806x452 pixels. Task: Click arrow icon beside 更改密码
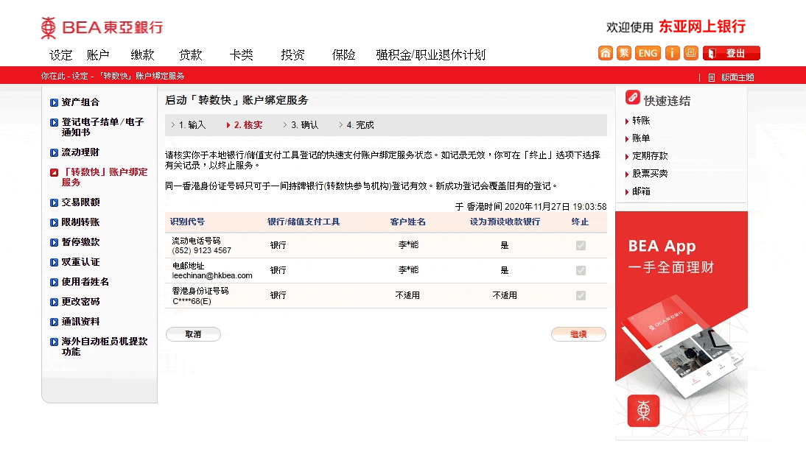54,302
